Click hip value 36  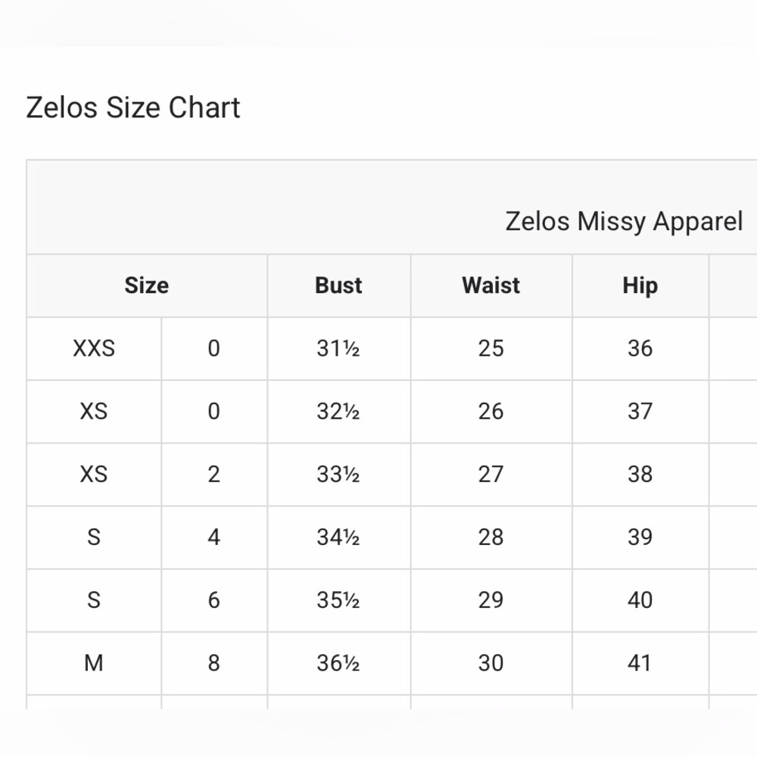[x=640, y=348]
